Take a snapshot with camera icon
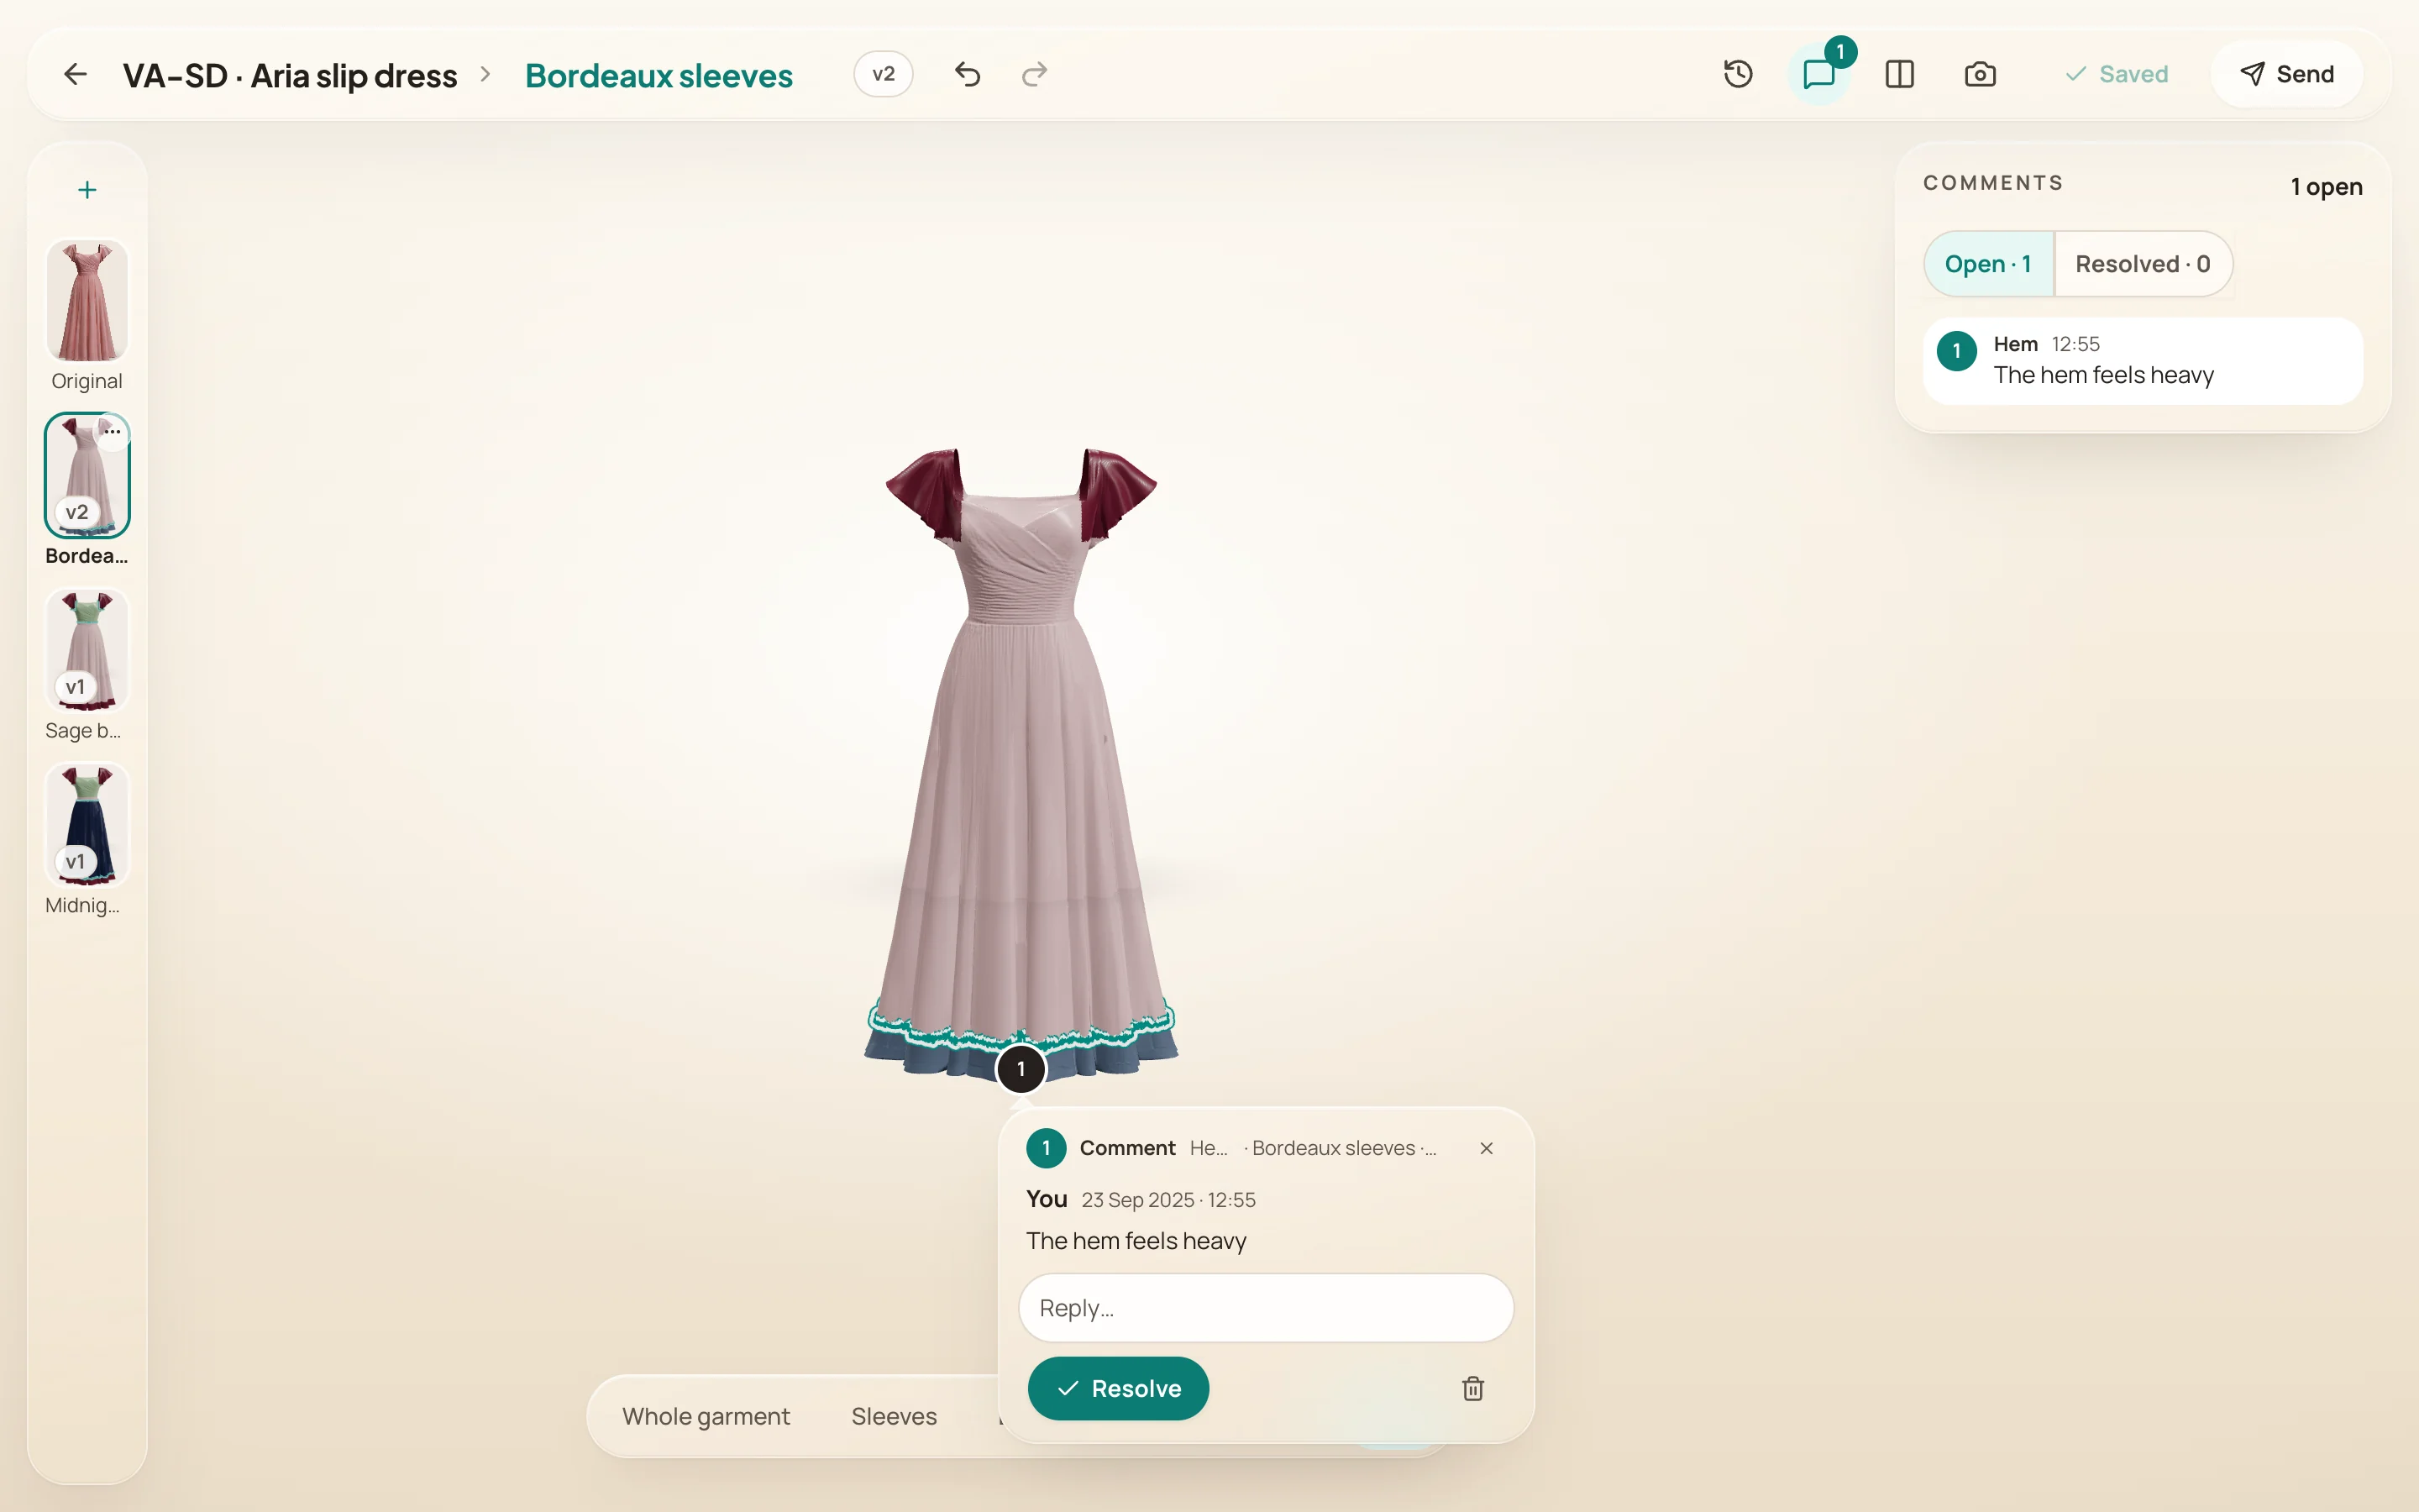The image size is (2419, 1512). coord(1979,74)
